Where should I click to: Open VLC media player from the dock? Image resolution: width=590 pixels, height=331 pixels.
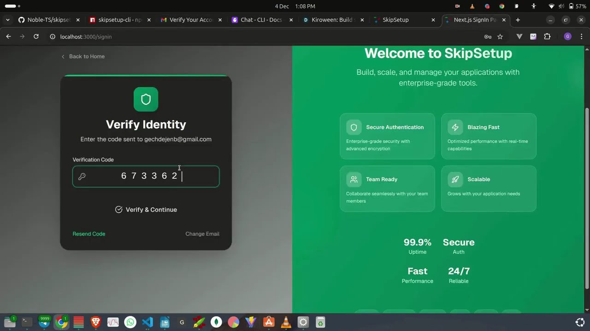[x=286, y=322]
